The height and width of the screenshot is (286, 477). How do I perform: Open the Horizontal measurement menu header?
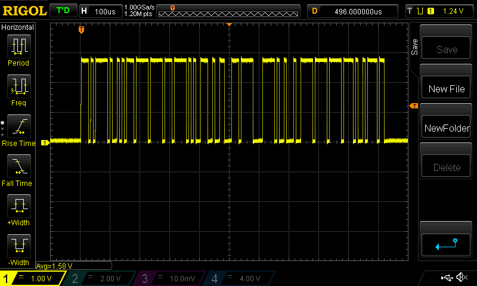pos(18,27)
